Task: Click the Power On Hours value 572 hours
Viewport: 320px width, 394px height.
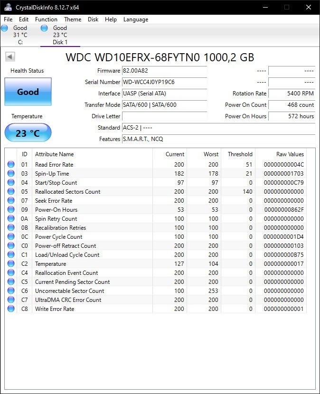Action: (x=292, y=116)
